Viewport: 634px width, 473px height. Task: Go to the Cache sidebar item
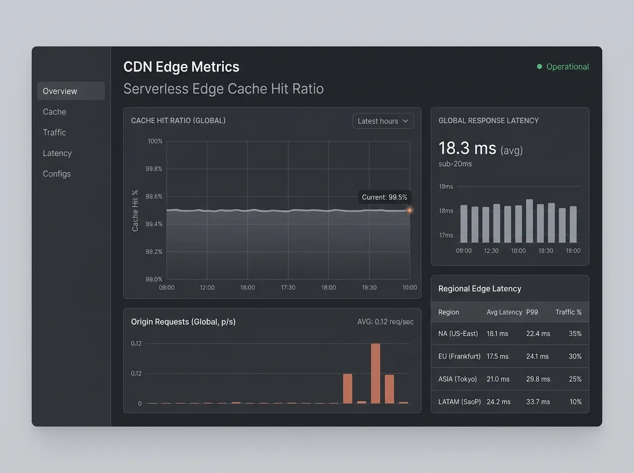tap(54, 112)
